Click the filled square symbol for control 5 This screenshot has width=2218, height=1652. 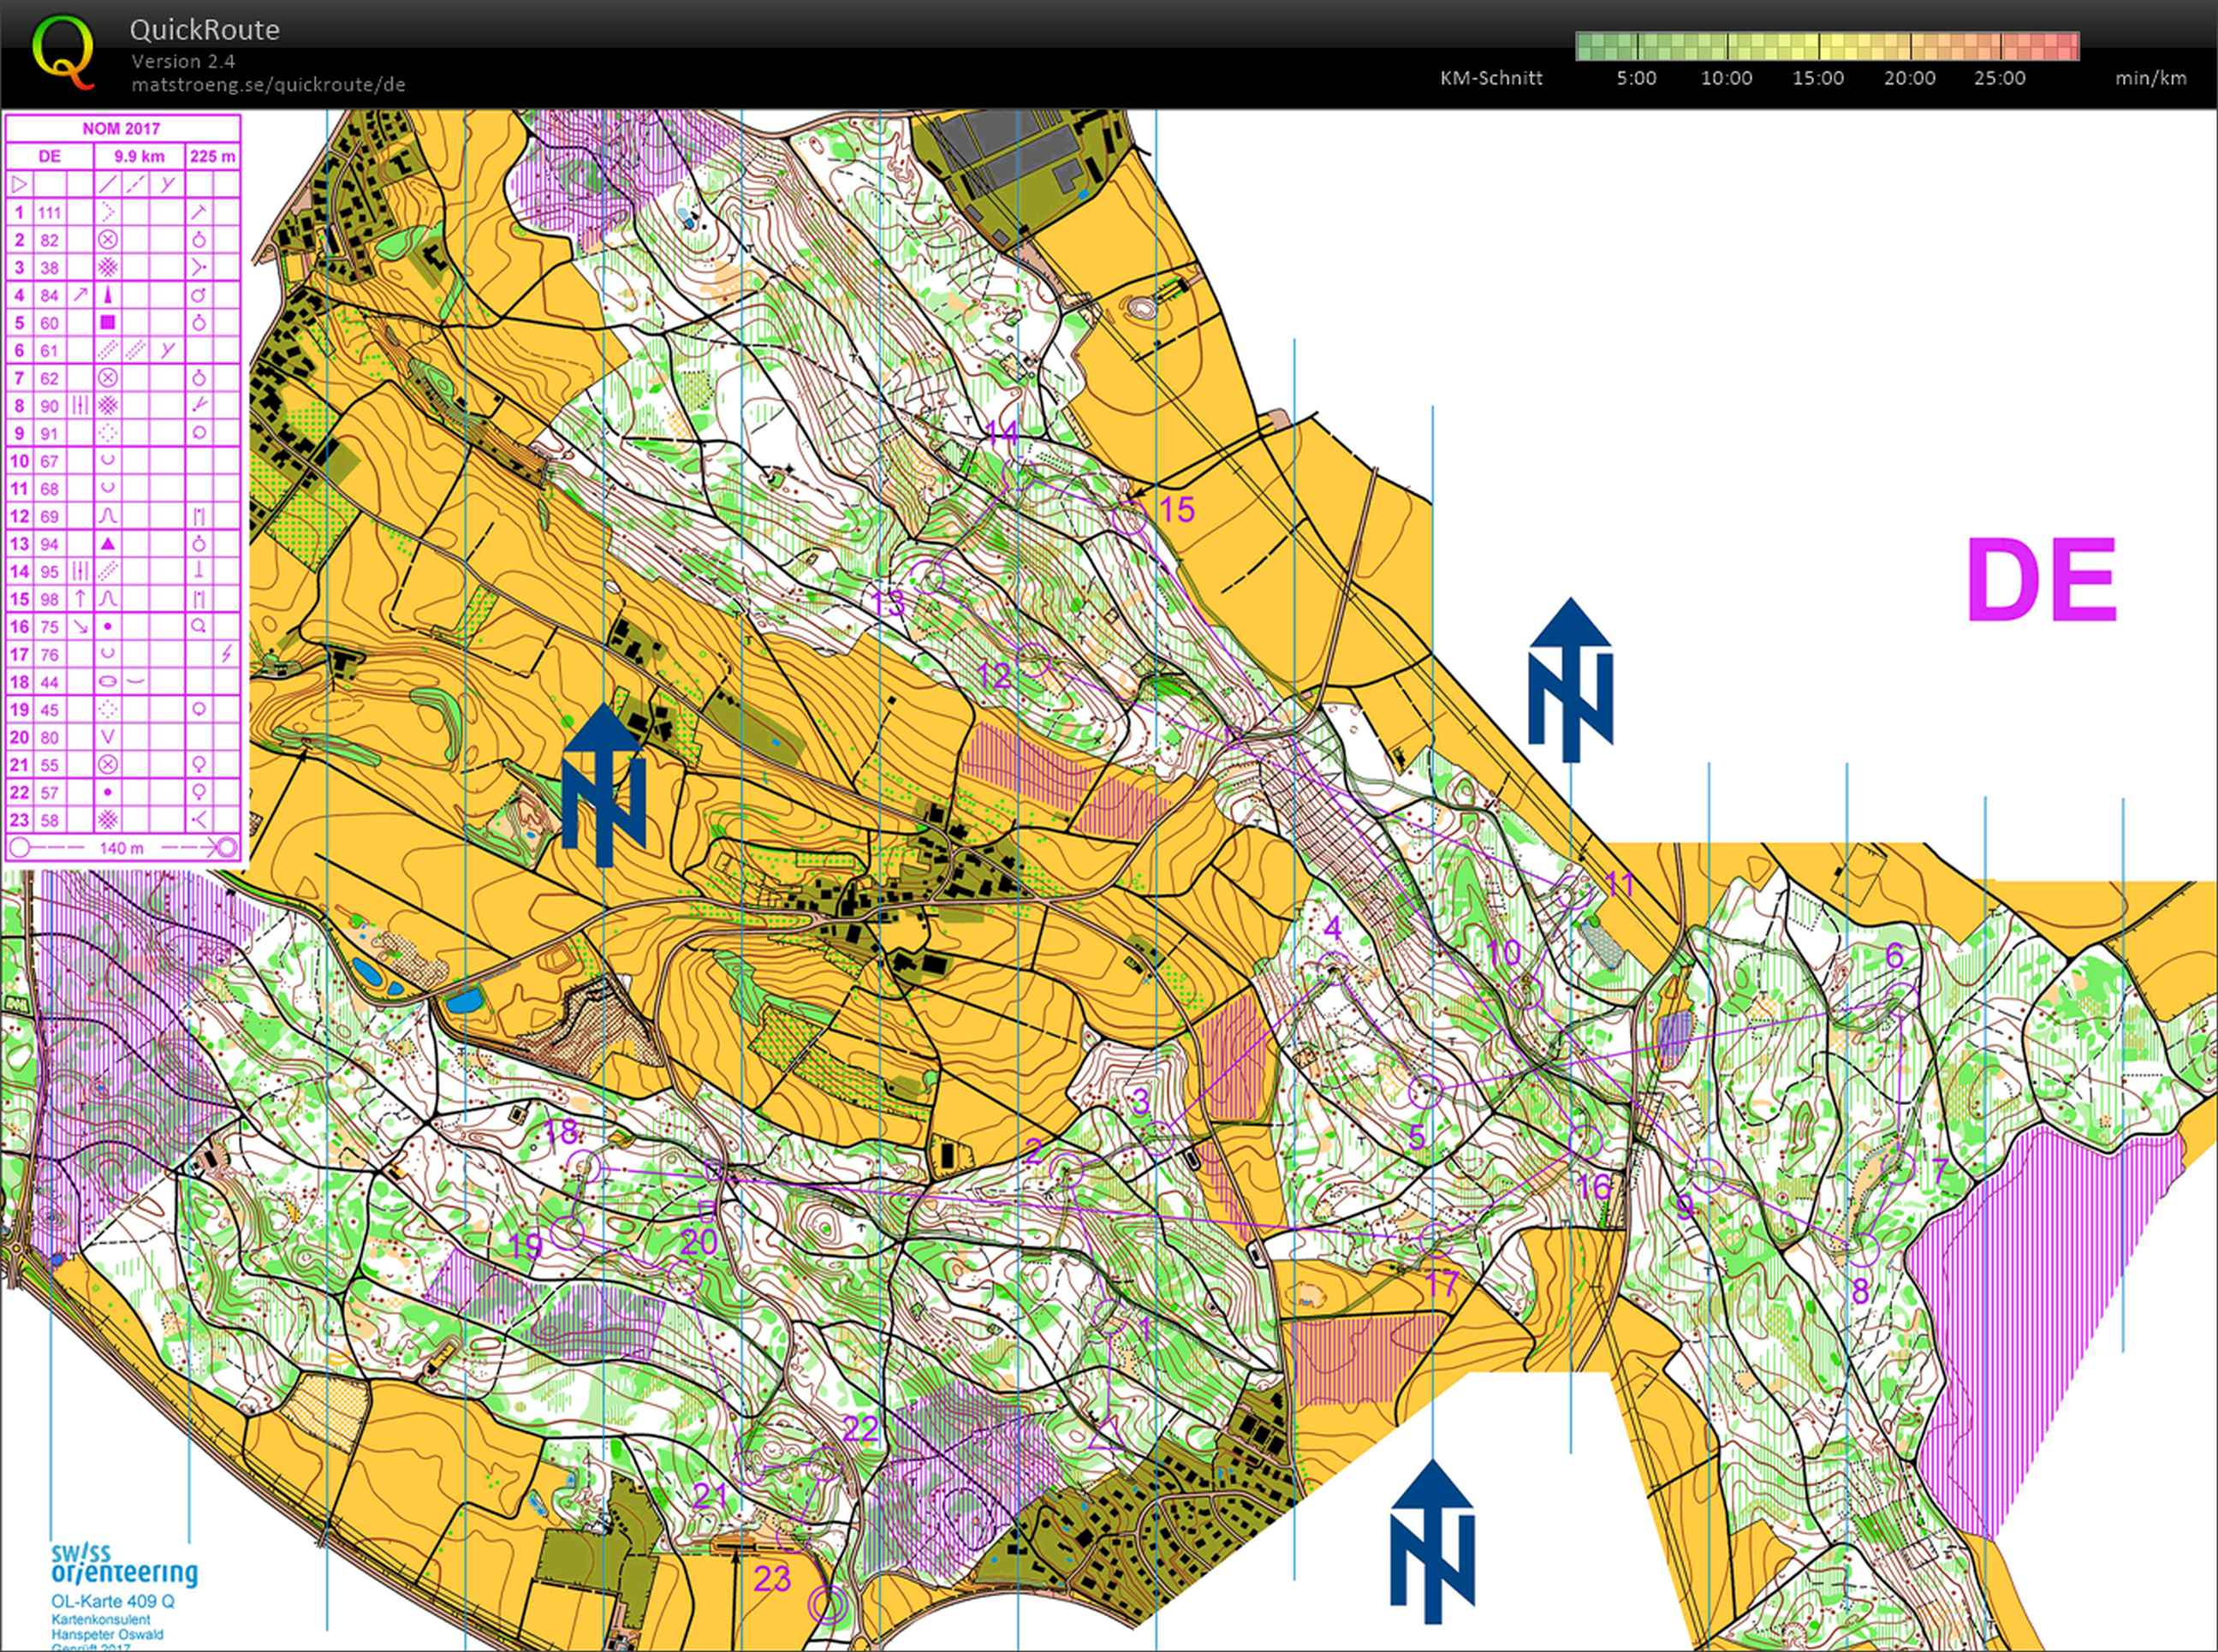pos(108,322)
